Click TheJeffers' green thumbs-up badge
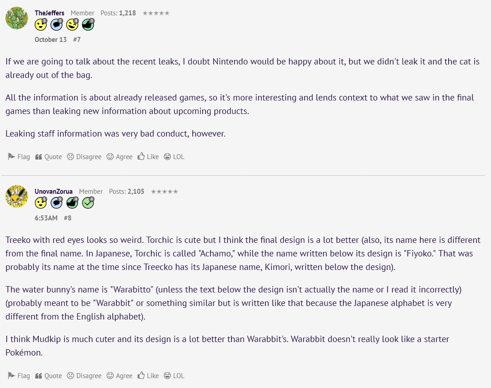 pyautogui.click(x=88, y=25)
